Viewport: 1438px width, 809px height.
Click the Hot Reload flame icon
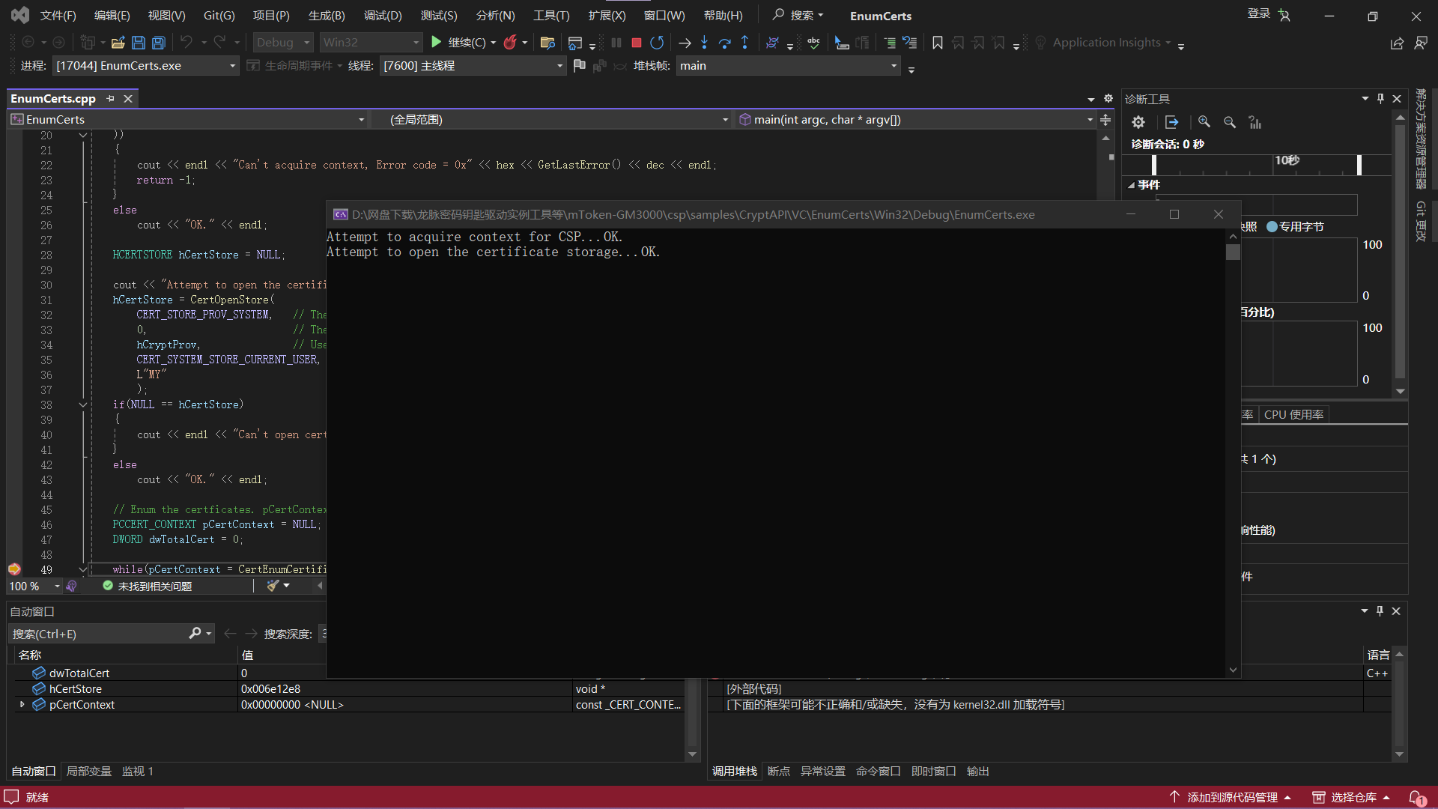[x=510, y=43]
